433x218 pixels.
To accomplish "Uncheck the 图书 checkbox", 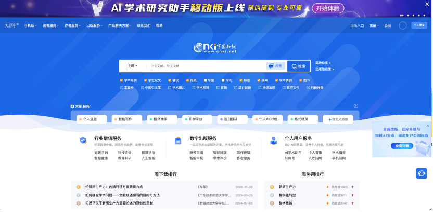I will 300,80.
